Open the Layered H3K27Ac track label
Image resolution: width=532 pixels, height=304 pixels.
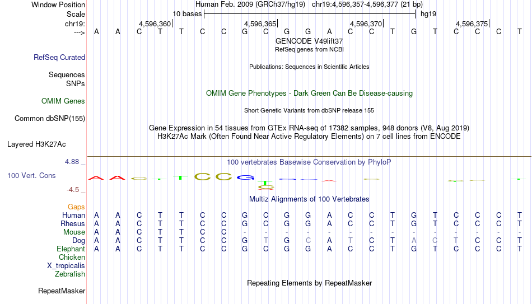point(36,144)
